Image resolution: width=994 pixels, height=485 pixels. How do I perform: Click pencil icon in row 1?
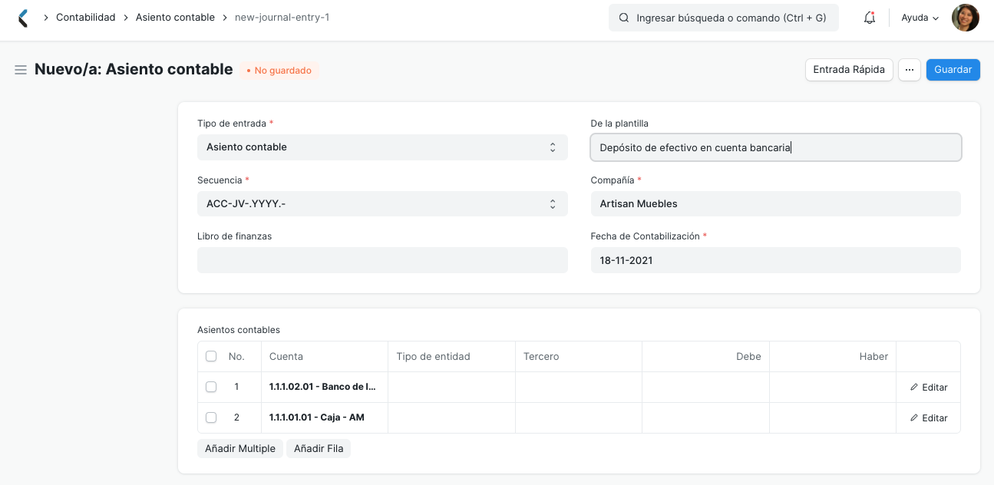pyautogui.click(x=914, y=388)
